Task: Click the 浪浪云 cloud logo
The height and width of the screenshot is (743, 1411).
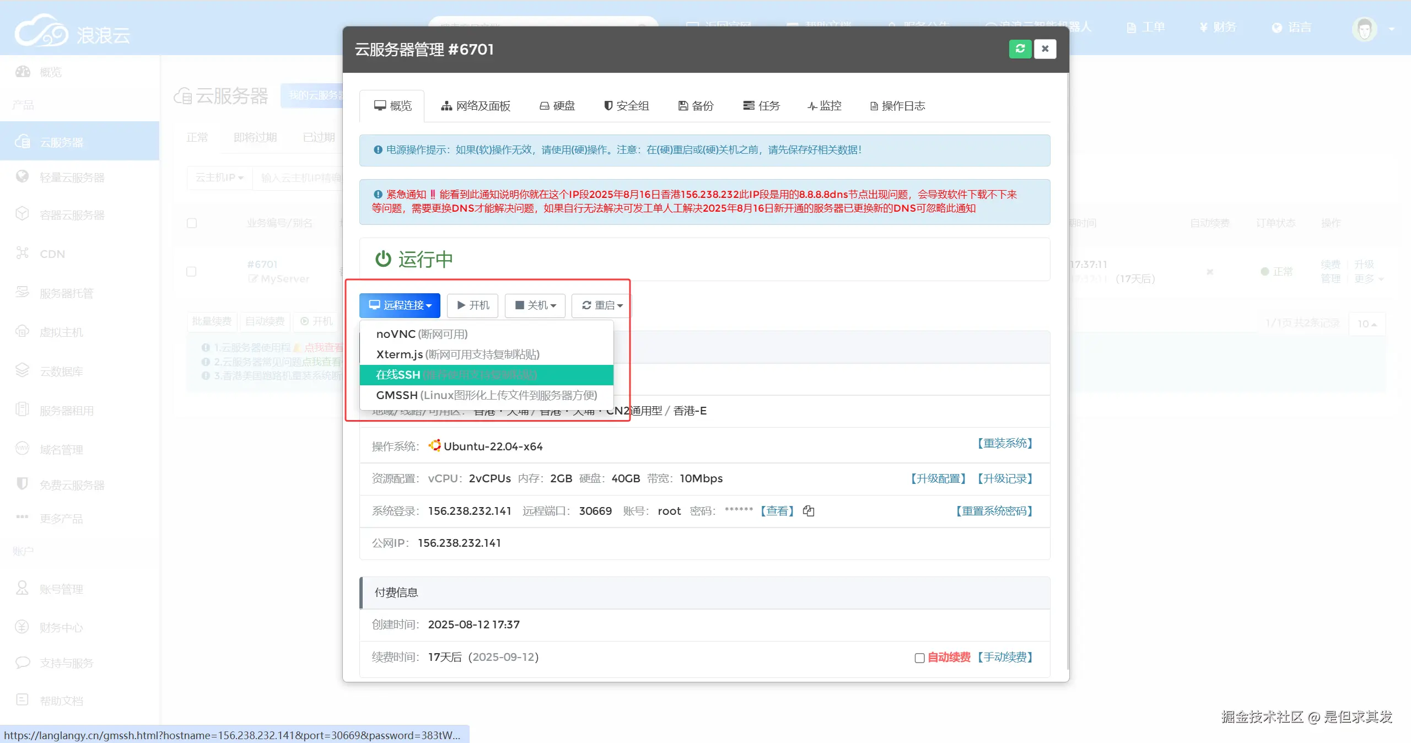Action: pos(41,31)
